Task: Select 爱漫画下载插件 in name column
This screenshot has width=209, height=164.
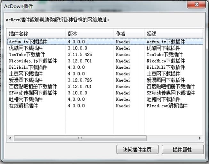Action: pos(26,80)
